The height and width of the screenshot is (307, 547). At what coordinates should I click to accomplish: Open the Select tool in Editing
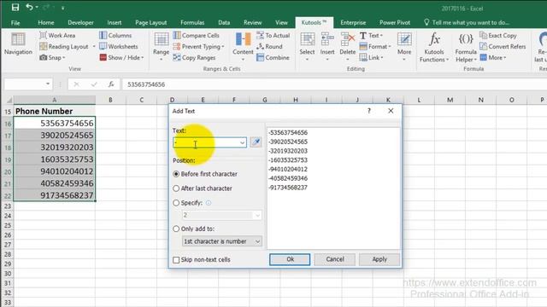point(307,47)
